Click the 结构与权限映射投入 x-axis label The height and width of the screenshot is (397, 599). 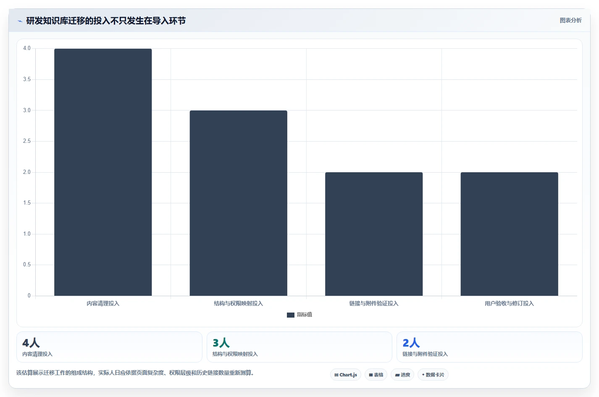(x=239, y=303)
